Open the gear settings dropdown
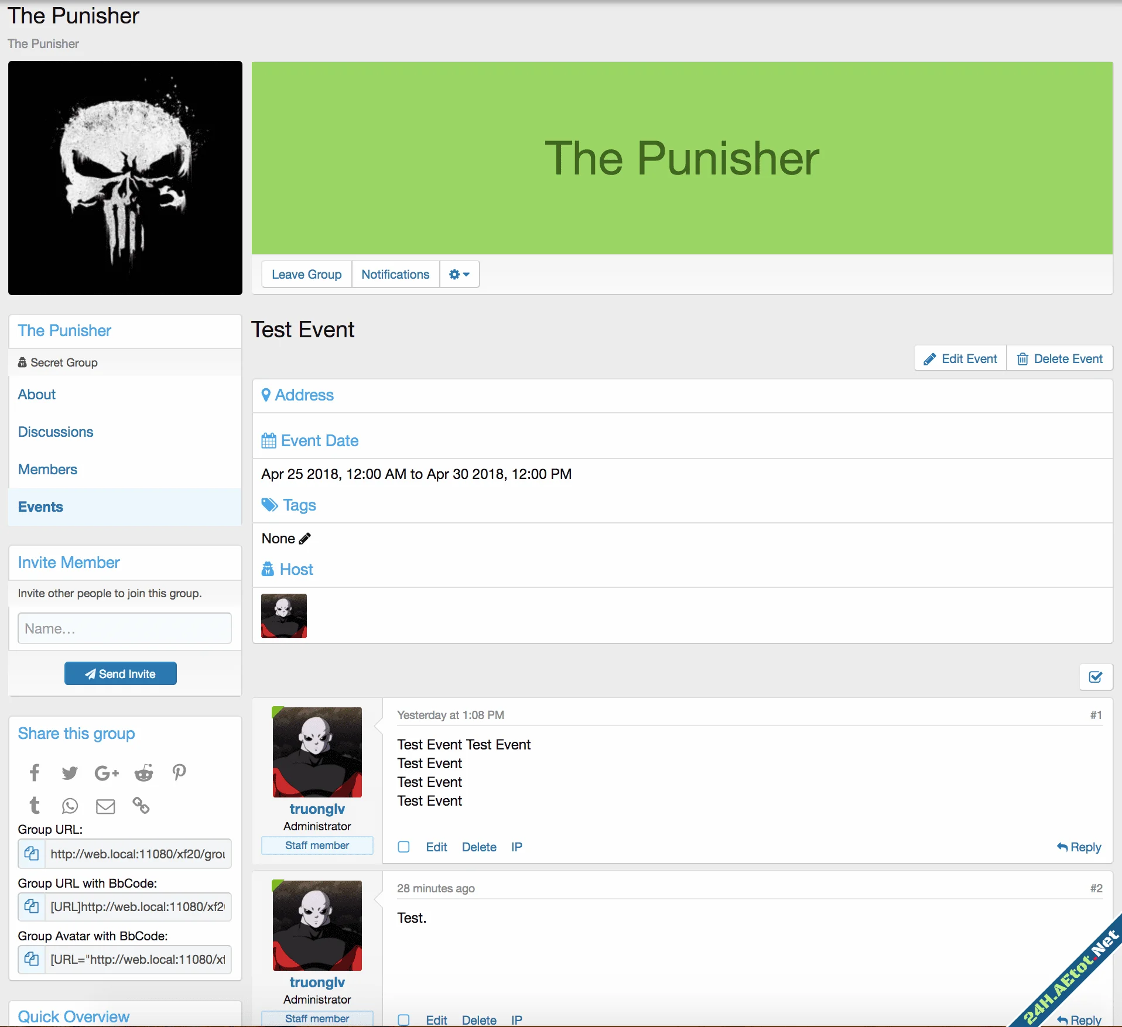 pyautogui.click(x=459, y=274)
